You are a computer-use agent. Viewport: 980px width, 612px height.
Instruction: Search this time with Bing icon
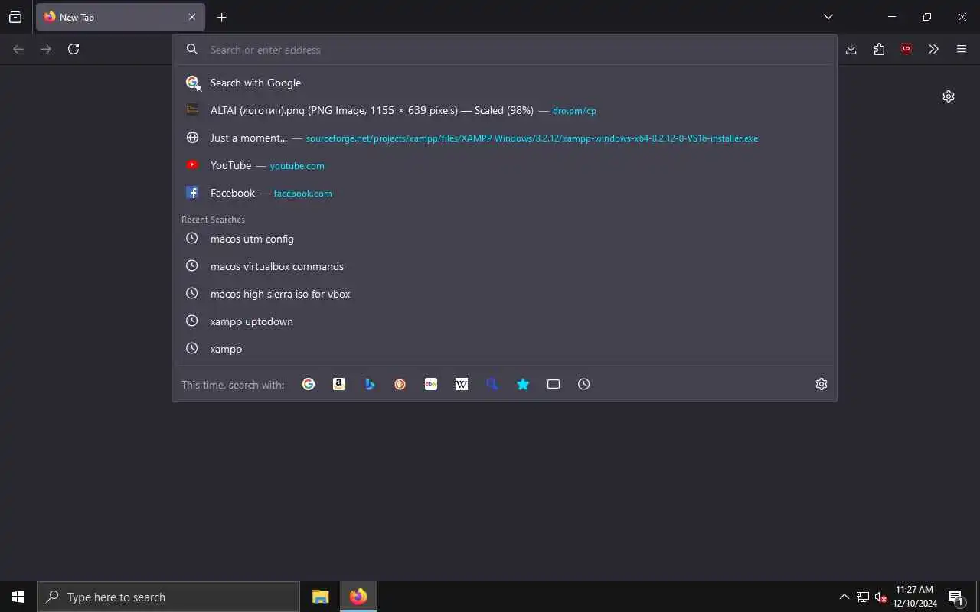[370, 384]
